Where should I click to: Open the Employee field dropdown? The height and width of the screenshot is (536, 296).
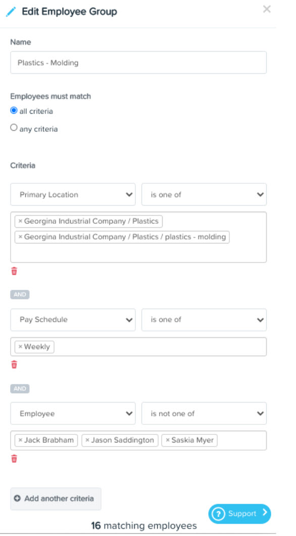coord(73,414)
